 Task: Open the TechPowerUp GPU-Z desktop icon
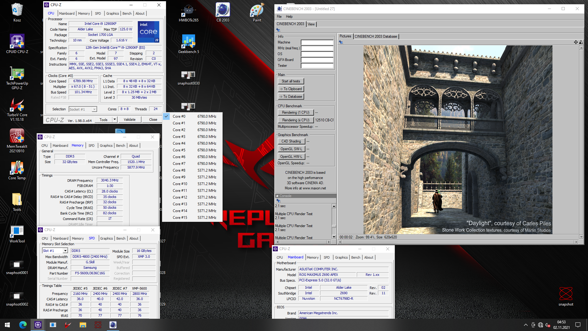17,78
